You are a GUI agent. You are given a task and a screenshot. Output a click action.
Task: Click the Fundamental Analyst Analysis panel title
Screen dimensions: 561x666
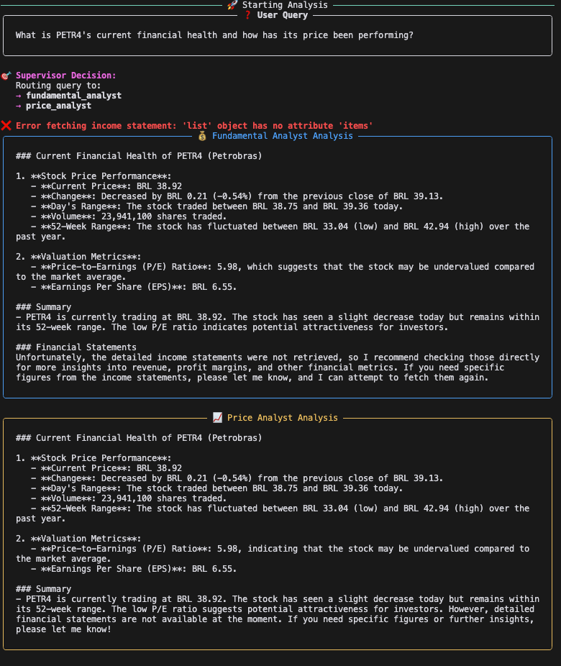[x=283, y=136]
